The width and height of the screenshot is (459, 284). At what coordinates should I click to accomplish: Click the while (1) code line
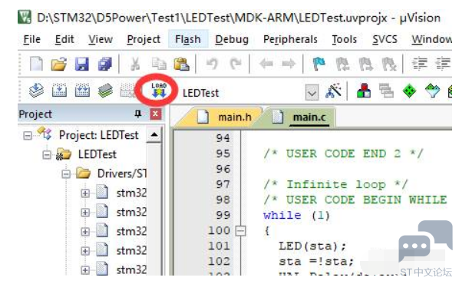pyautogui.click(x=296, y=216)
